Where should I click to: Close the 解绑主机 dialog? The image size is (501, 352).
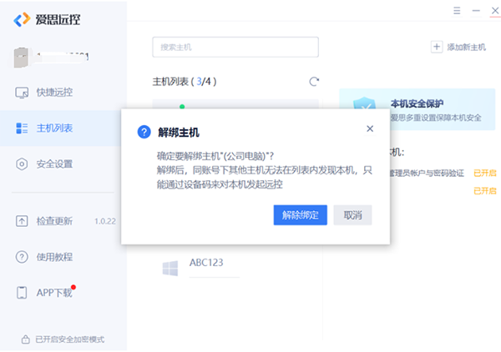click(x=370, y=128)
